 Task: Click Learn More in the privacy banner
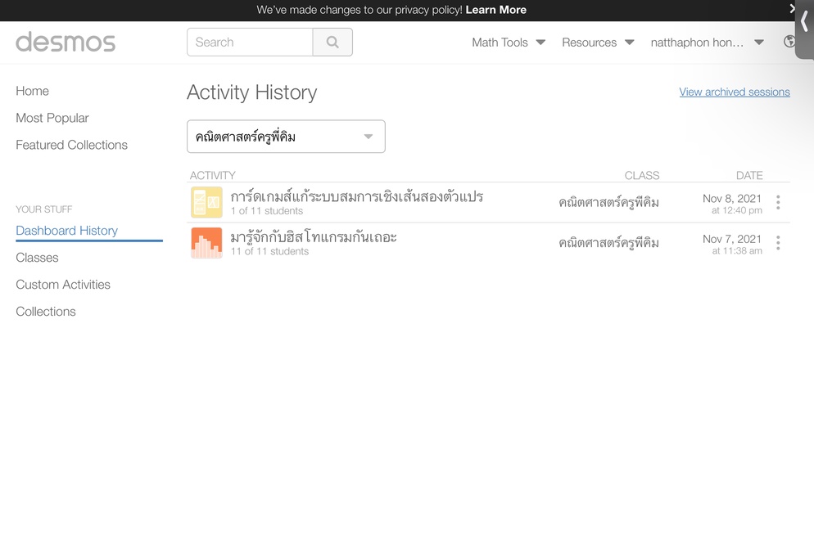(x=495, y=10)
